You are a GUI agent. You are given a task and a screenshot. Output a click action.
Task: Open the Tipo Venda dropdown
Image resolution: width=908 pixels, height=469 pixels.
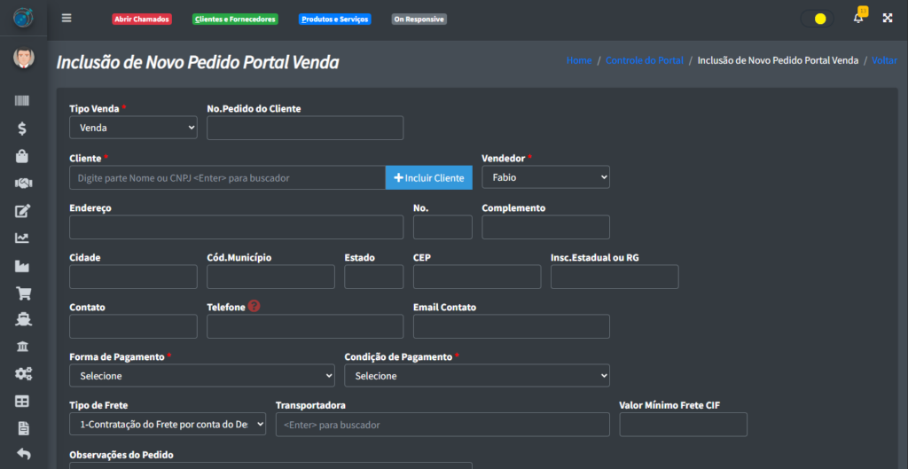click(x=133, y=128)
